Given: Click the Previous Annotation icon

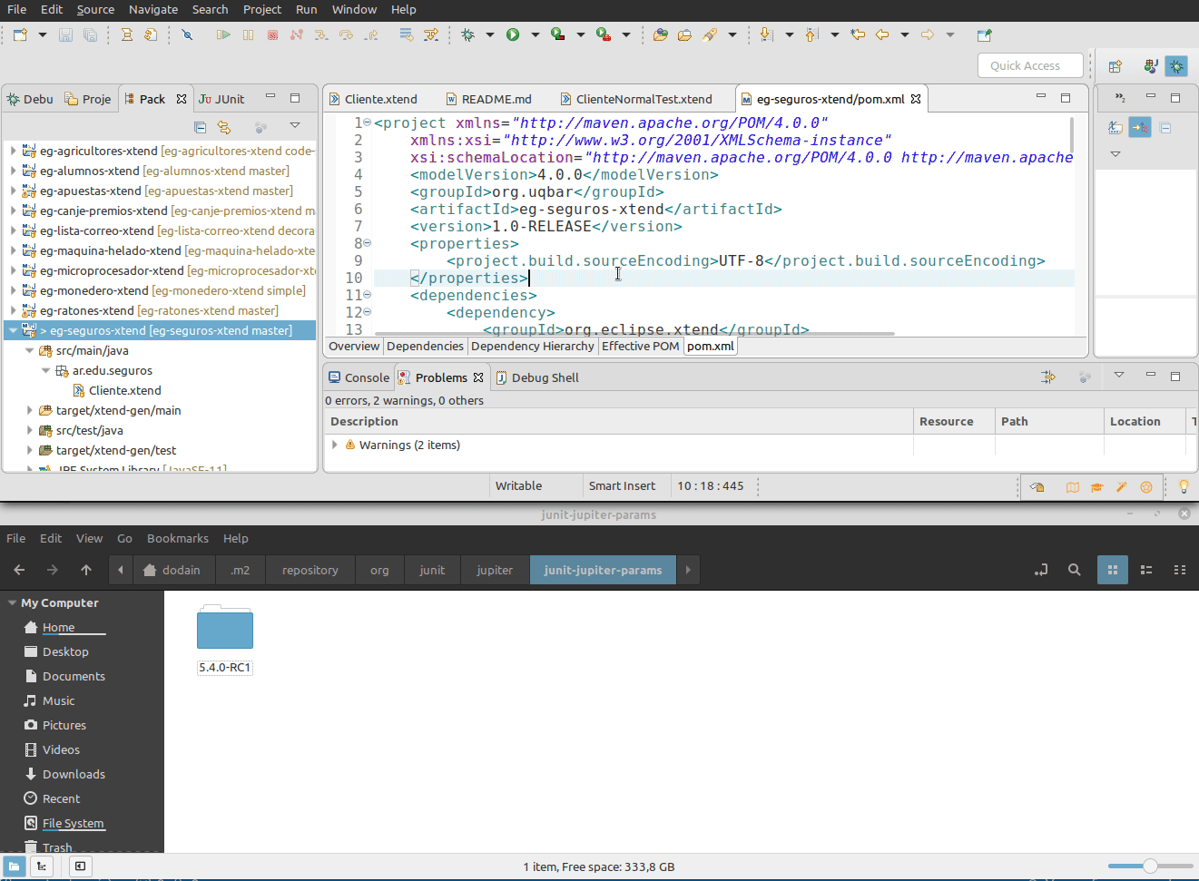Looking at the screenshot, I should pos(811,35).
